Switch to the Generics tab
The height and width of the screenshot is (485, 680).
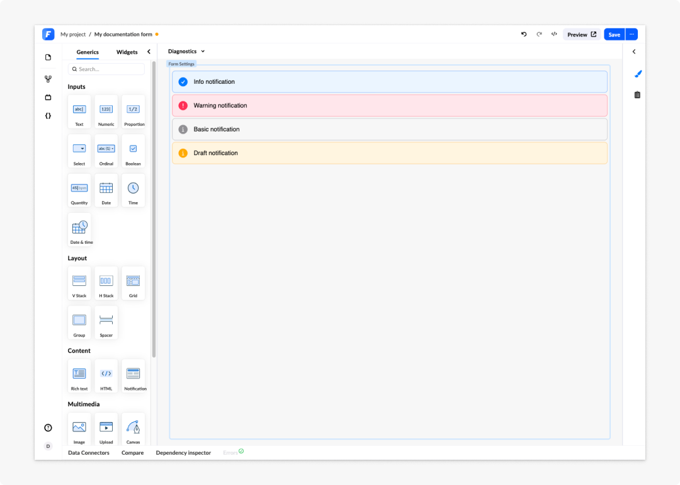(x=88, y=52)
